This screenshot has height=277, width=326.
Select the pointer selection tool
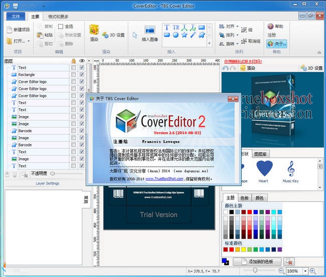[135, 35]
